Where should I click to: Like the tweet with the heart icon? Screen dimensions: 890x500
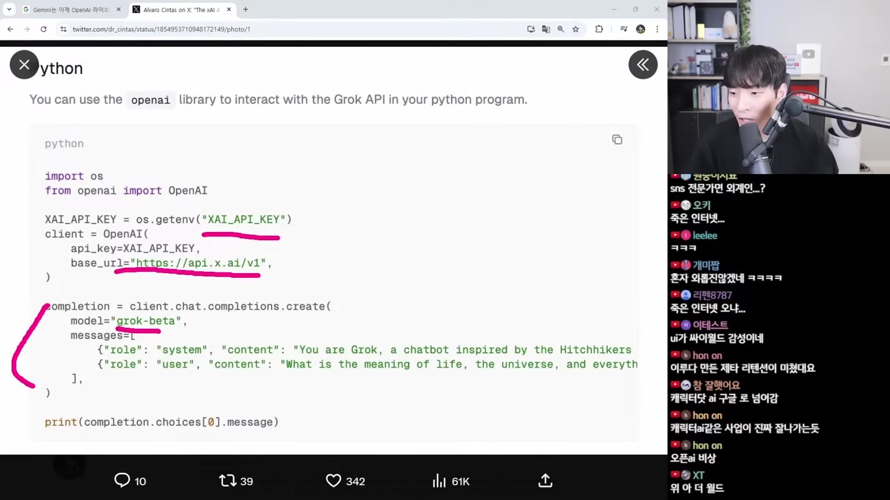[334, 481]
